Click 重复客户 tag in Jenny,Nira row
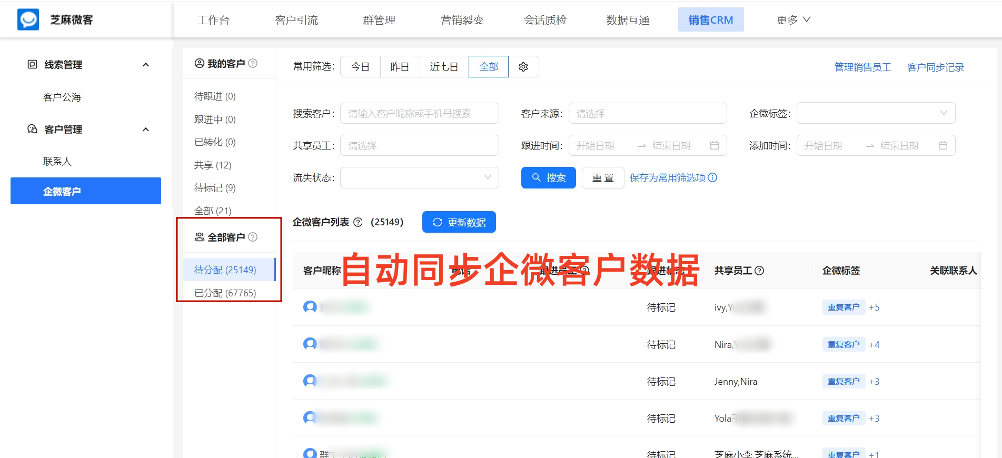 coord(844,381)
